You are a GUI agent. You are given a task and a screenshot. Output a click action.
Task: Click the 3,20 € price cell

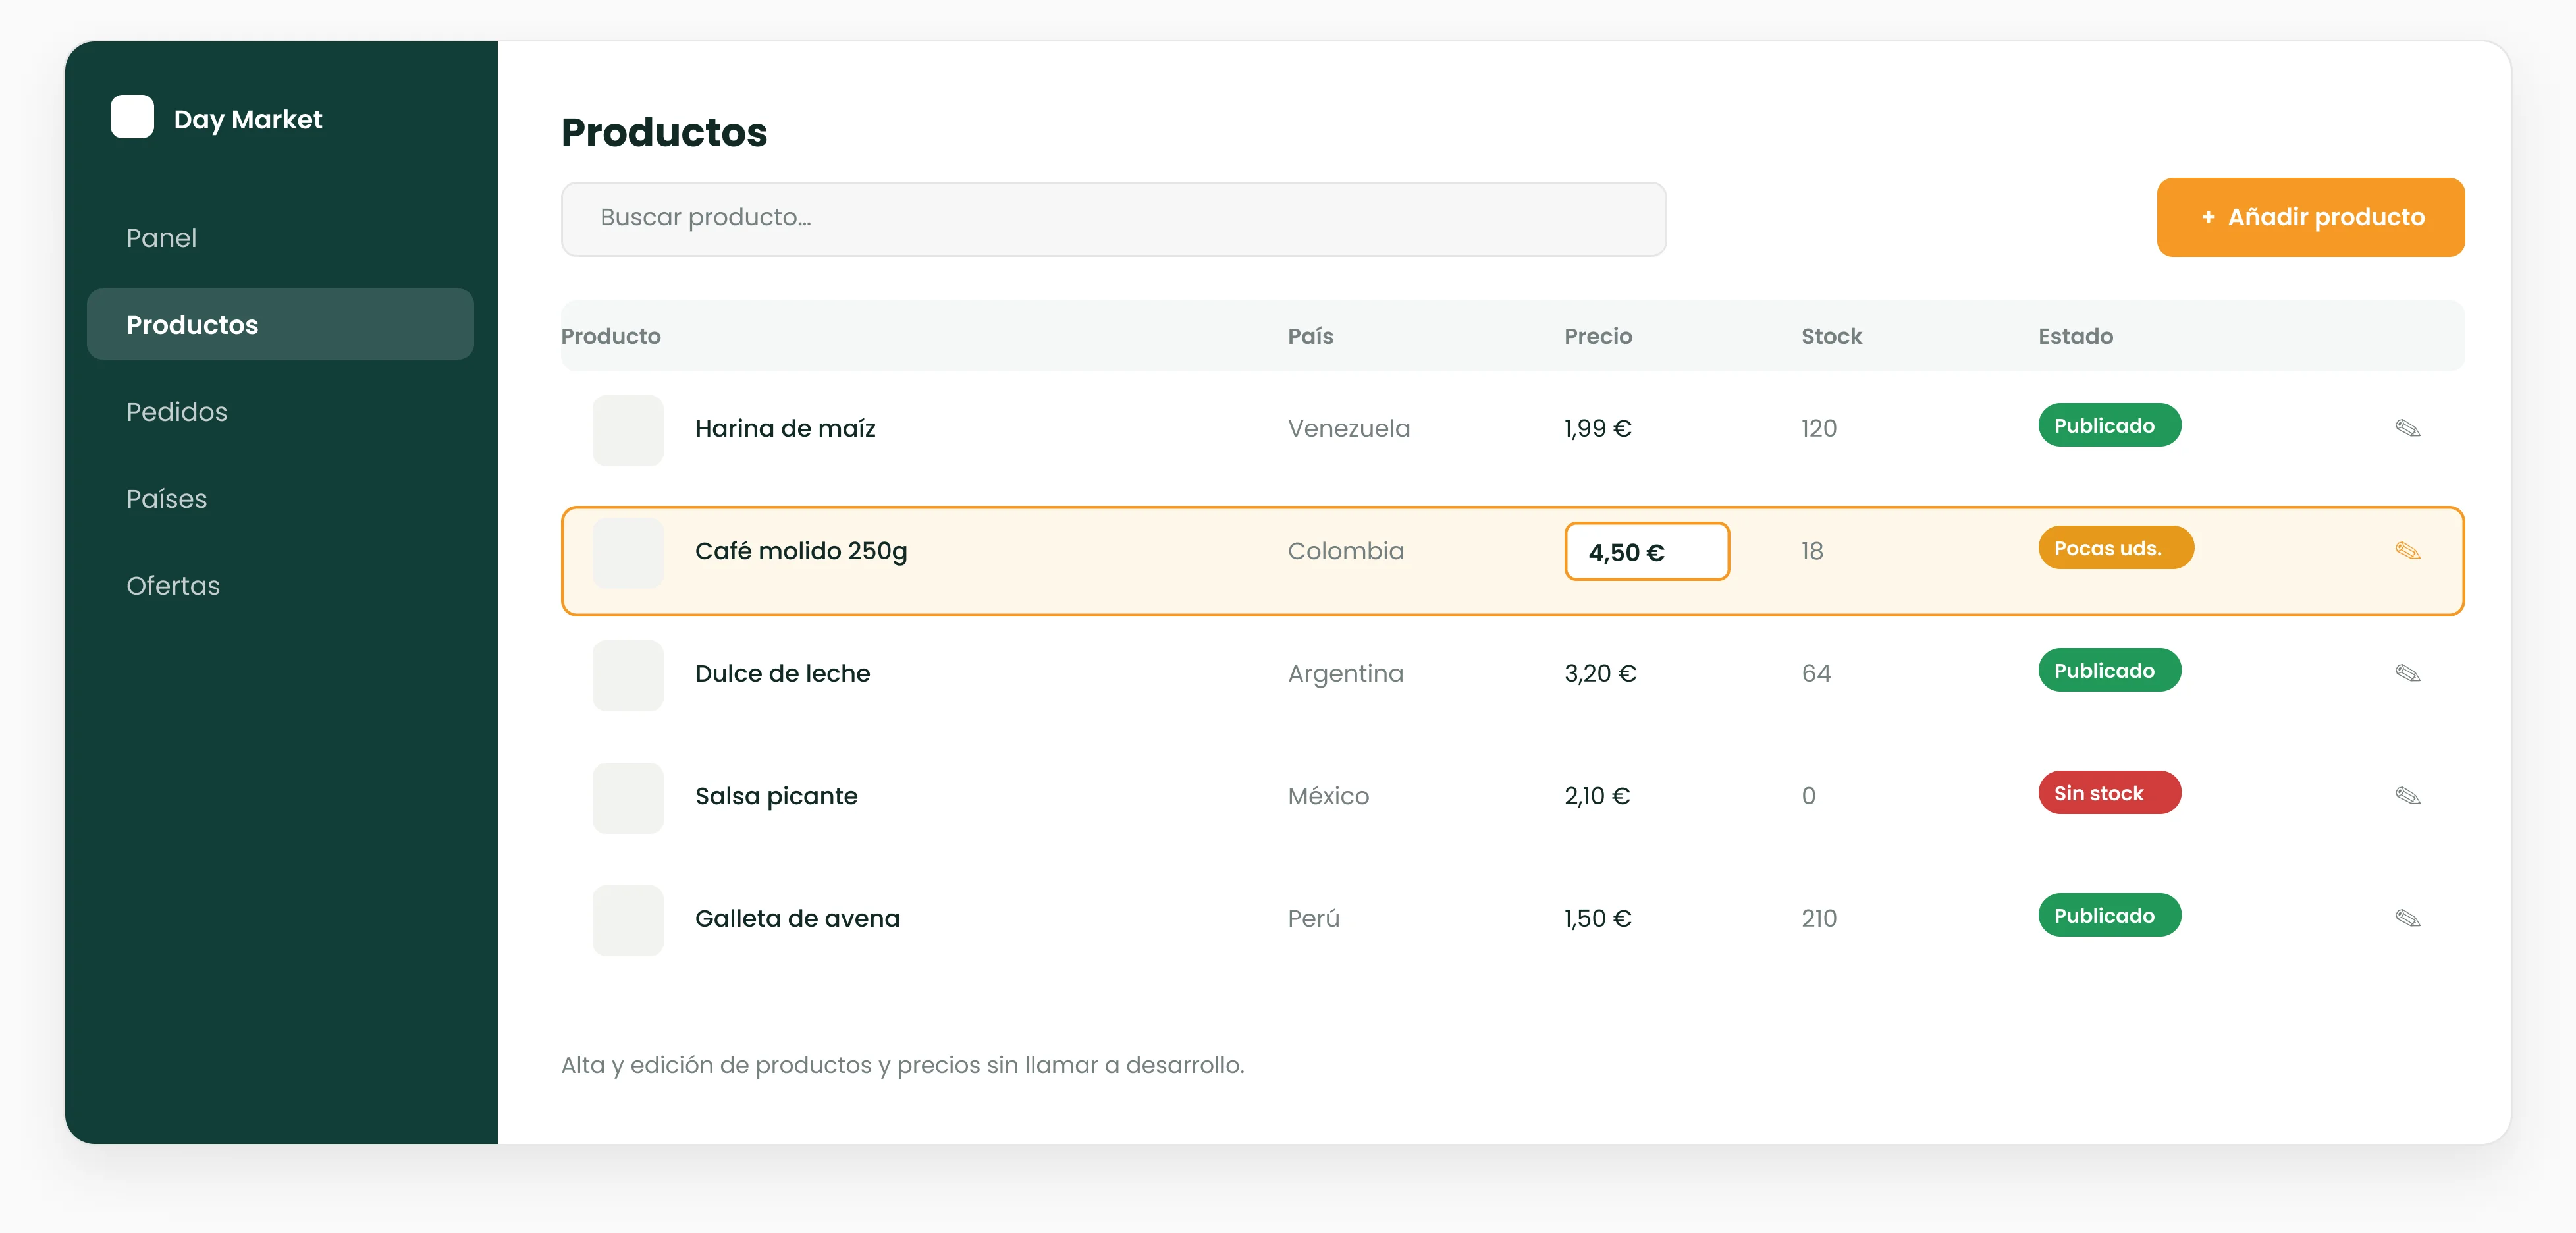(x=1600, y=673)
